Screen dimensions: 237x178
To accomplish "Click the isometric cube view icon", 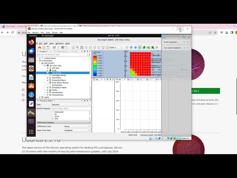I will tap(127, 47).
